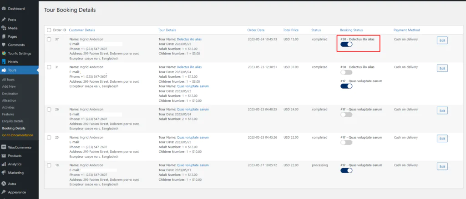Open Features submenu item

click(8, 114)
